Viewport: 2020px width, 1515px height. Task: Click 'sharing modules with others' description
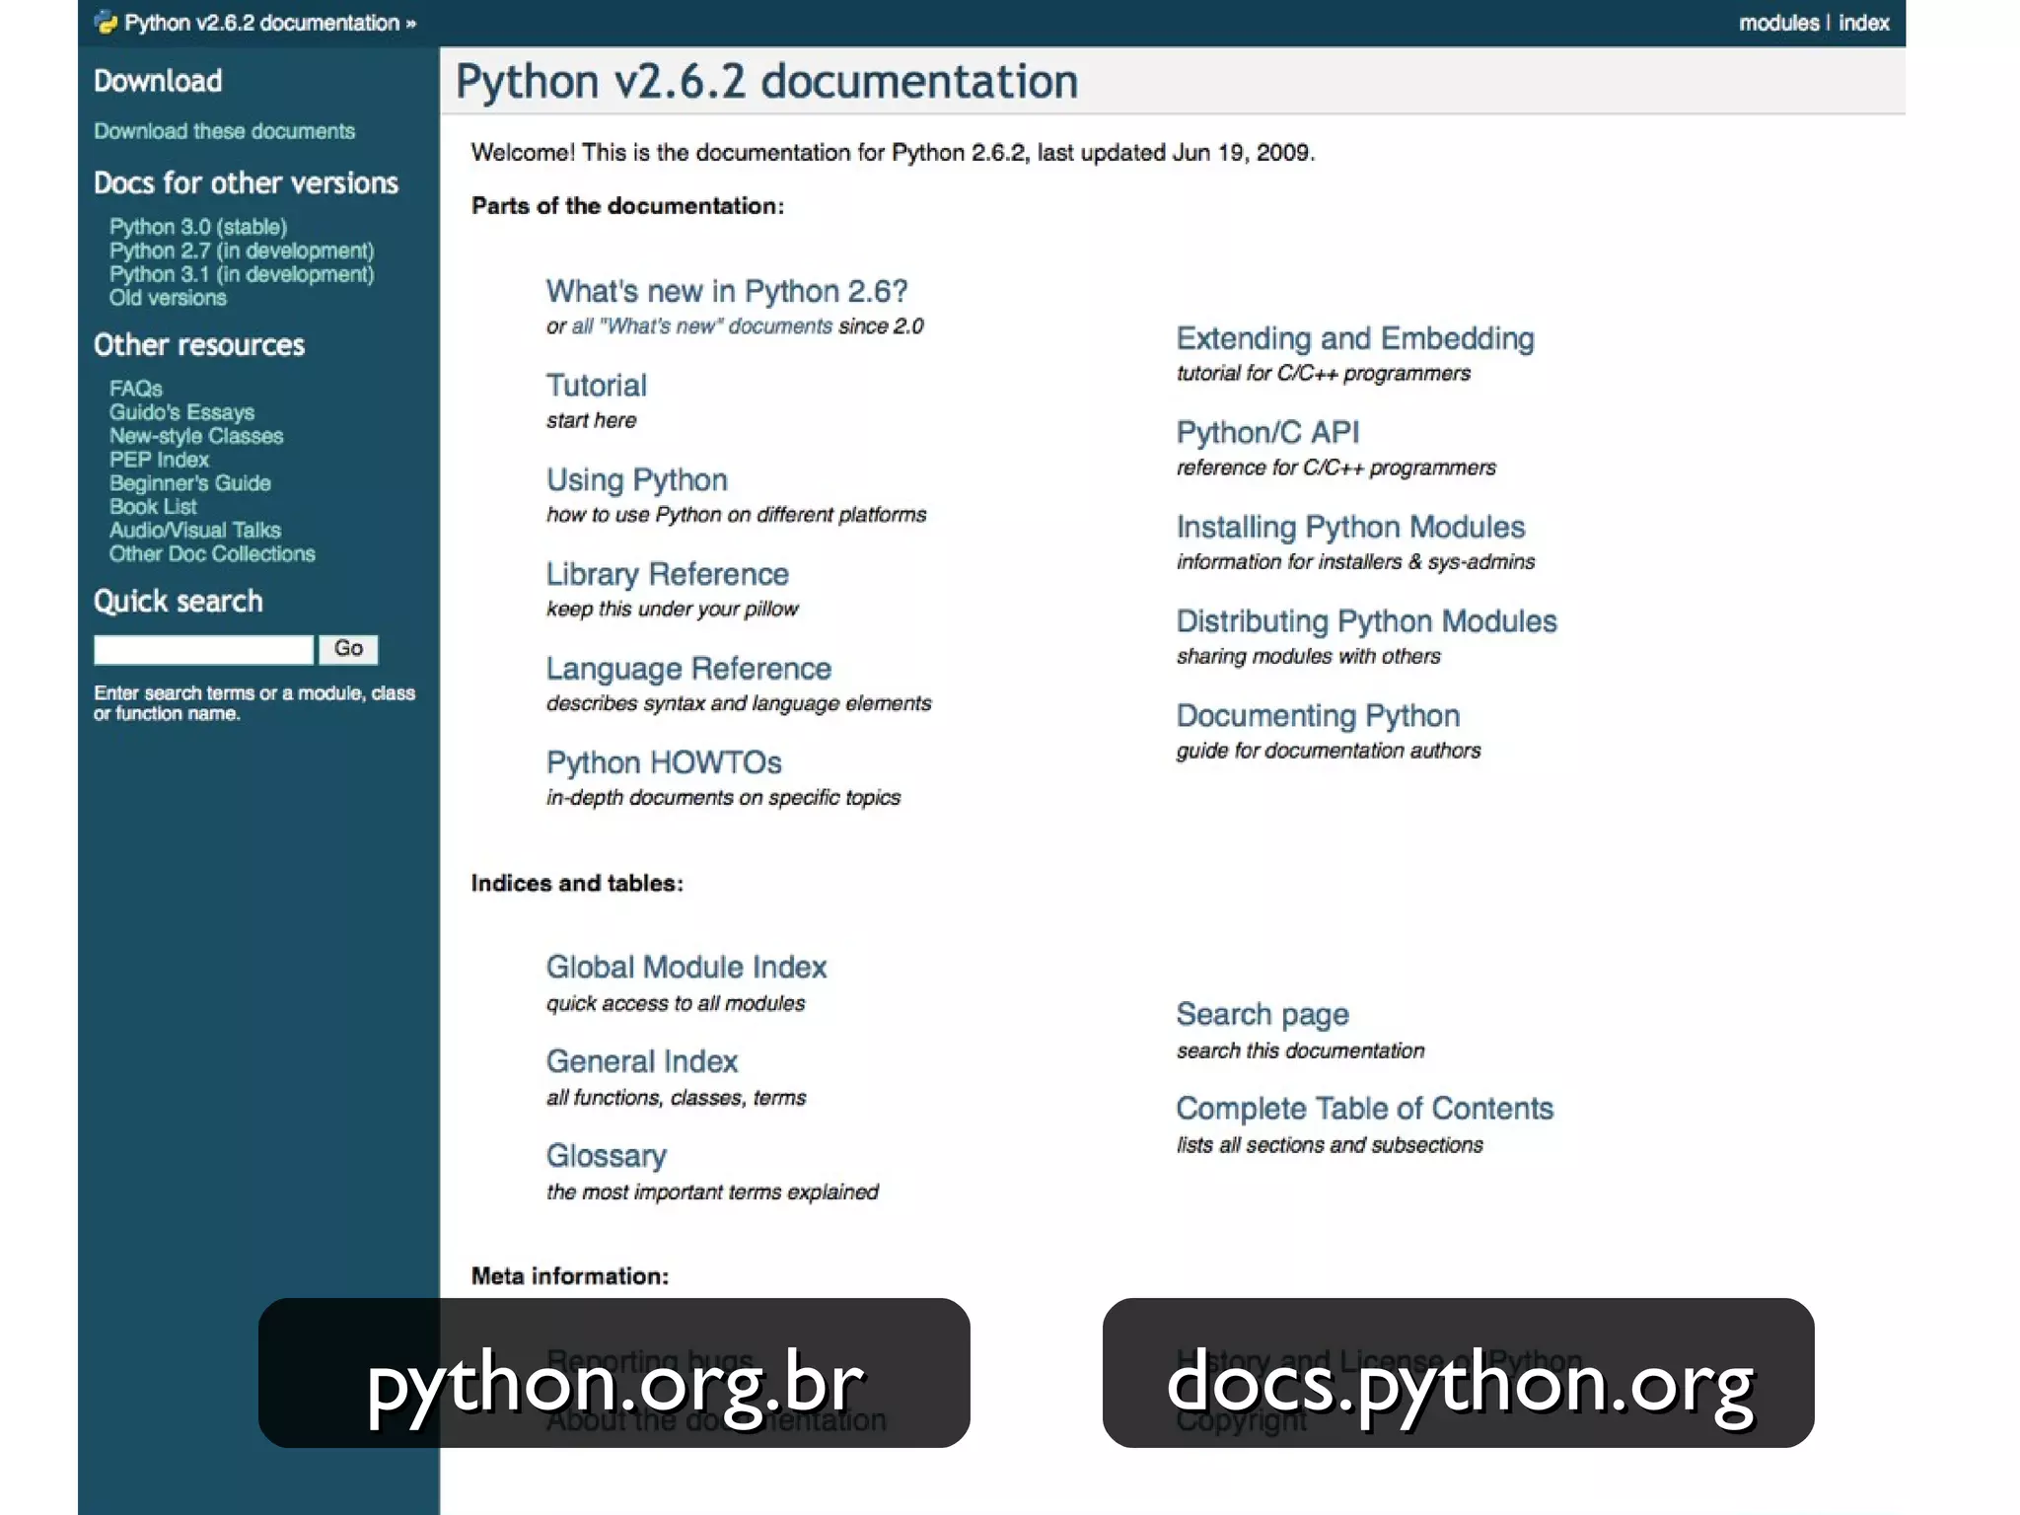click(1309, 657)
